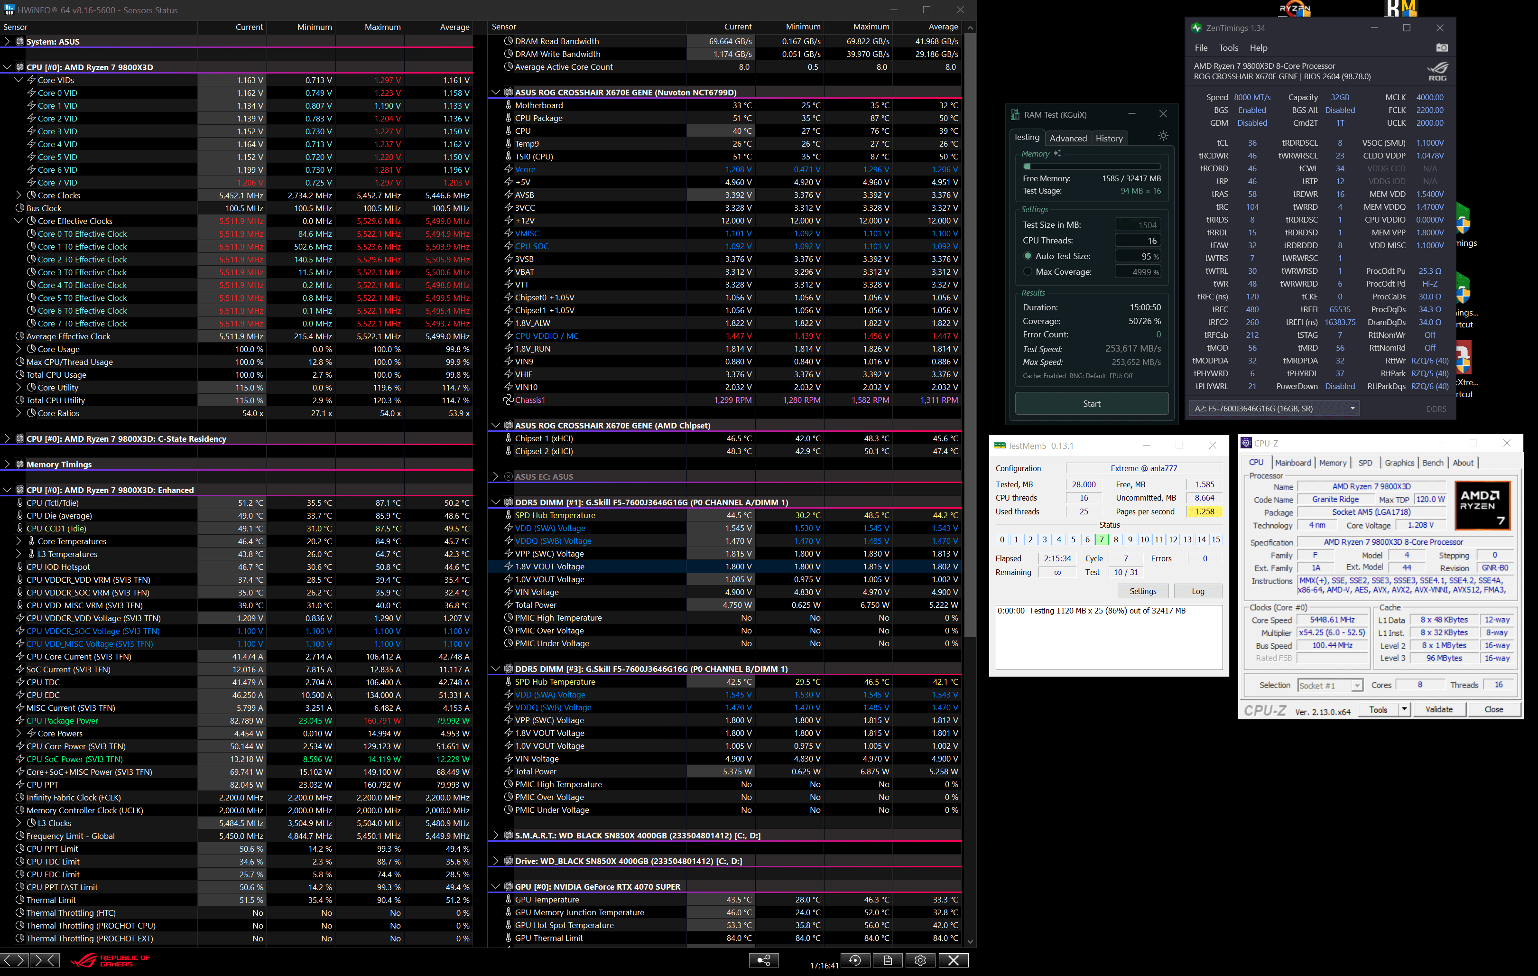Click the ZenTimings screenshot camera icon
Screen dimensions: 1538x976
(x=1442, y=48)
